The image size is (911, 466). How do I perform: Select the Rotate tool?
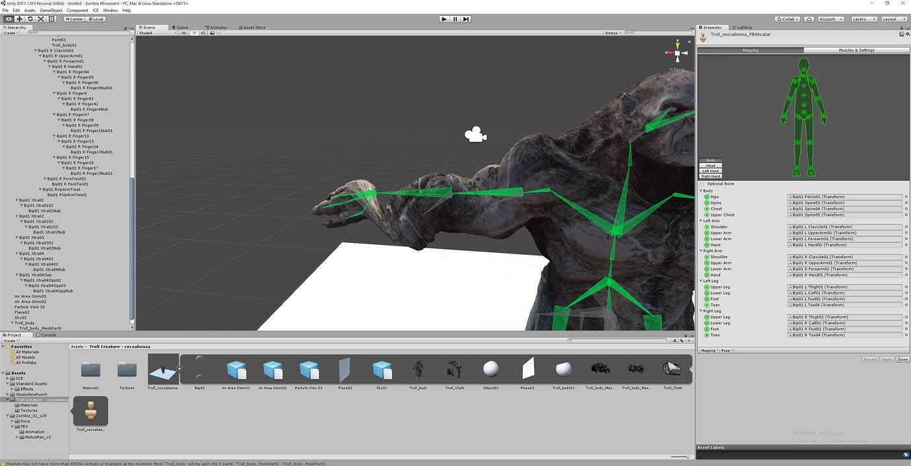[30, 18]
